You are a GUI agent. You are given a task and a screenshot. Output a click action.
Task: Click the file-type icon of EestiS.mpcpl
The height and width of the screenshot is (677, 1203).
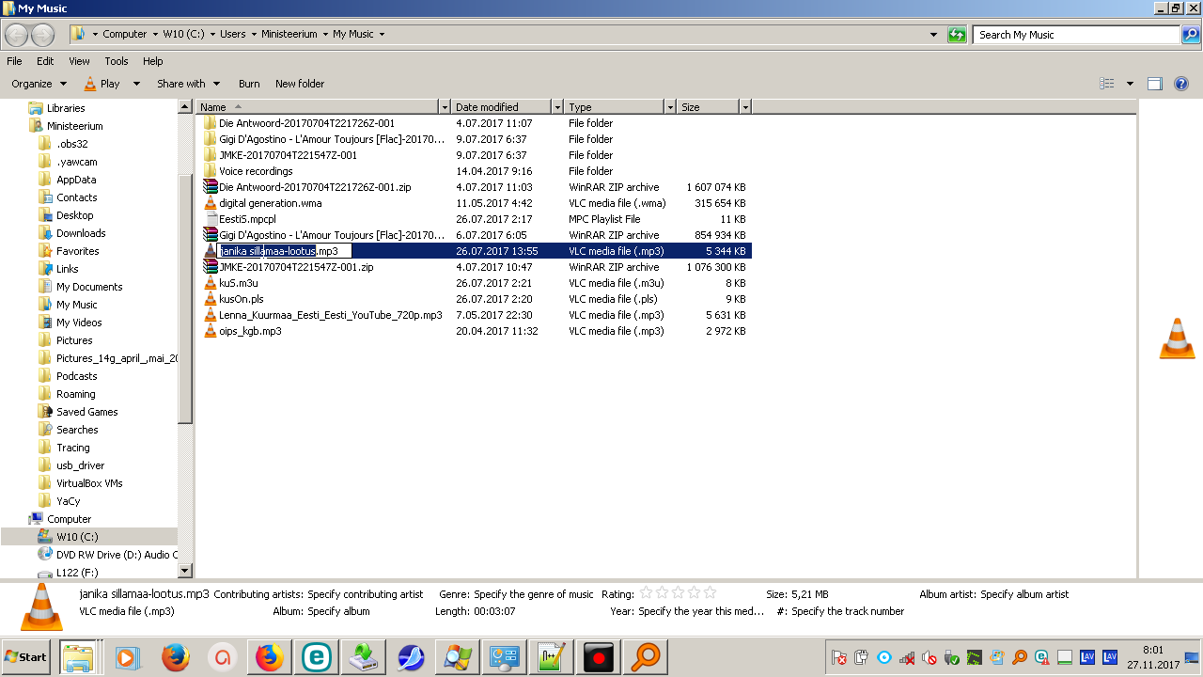211,219
